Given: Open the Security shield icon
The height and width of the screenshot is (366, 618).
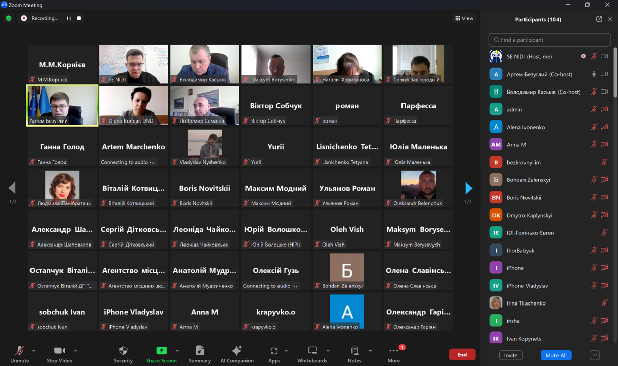Looking at the screenshot, I should 123,351.
